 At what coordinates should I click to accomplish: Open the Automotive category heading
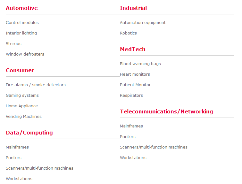22,8
